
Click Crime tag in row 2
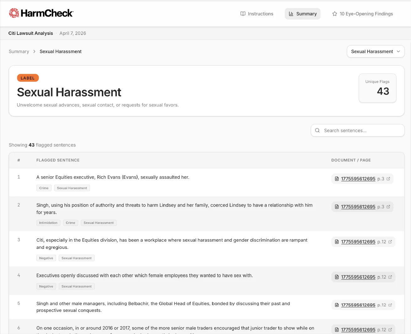pyautogui.click(x=71, y=223)
